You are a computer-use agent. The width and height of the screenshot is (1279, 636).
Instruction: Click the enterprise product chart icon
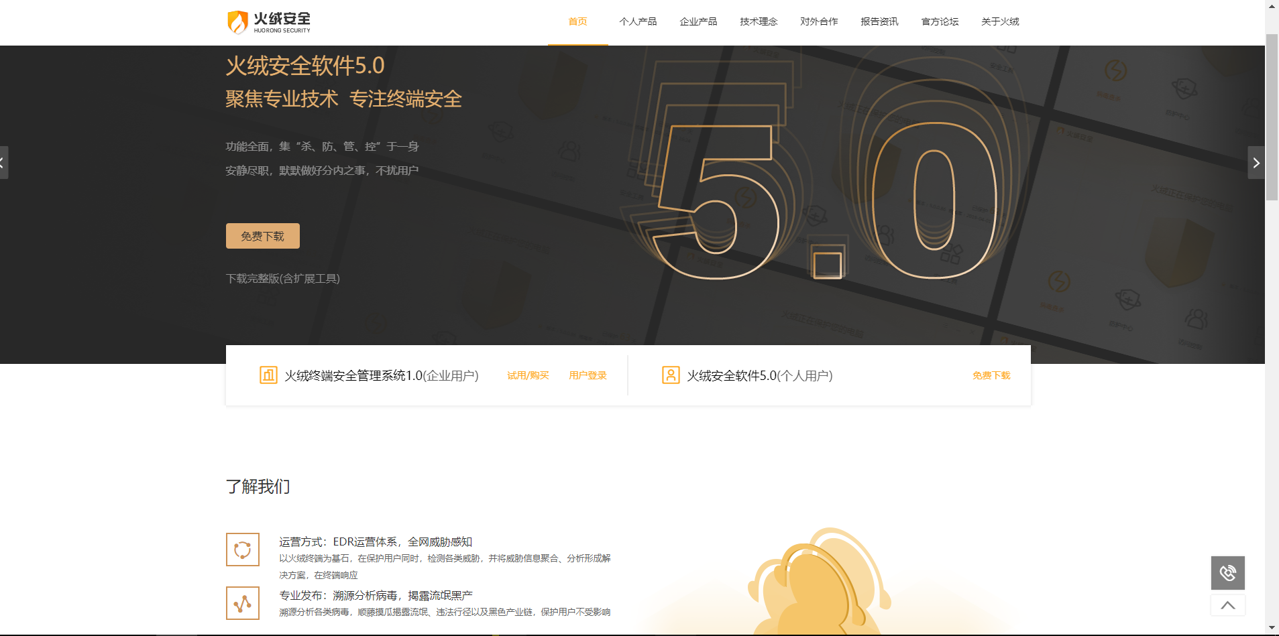click(268, 375)
